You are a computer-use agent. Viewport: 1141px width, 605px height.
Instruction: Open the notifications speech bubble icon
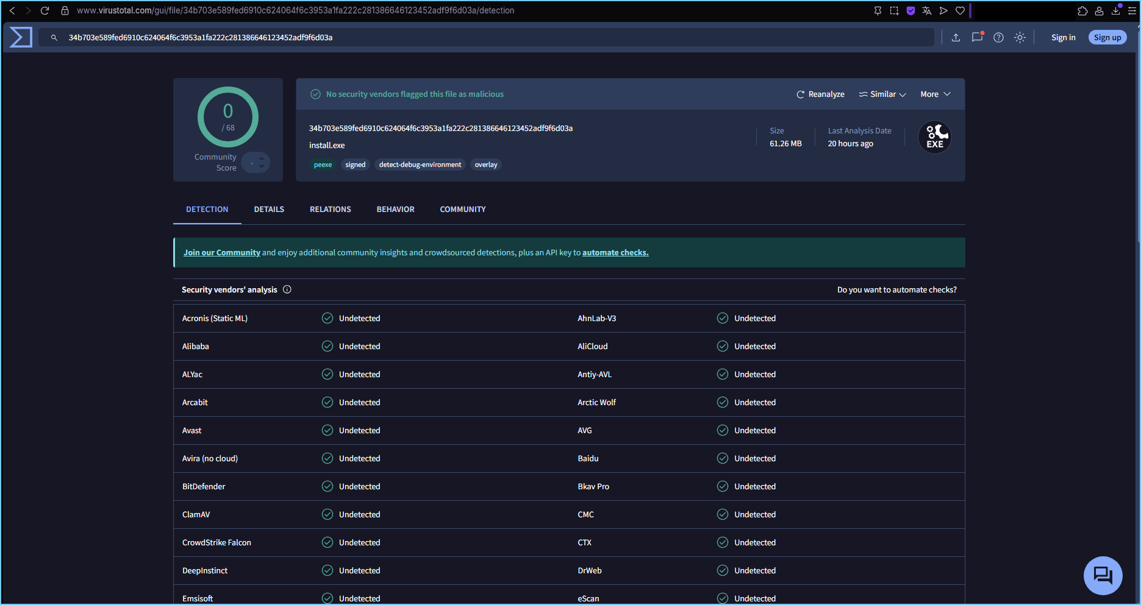(x=977, y=37)
